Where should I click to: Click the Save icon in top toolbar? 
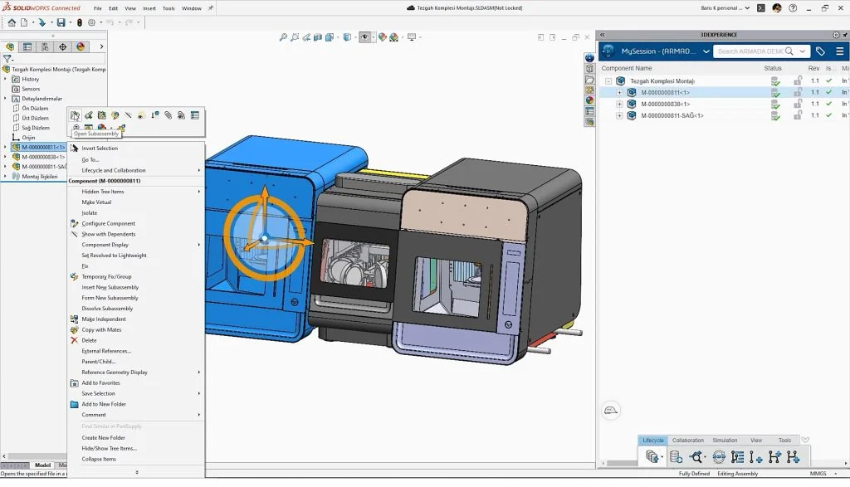coord(61,22)
